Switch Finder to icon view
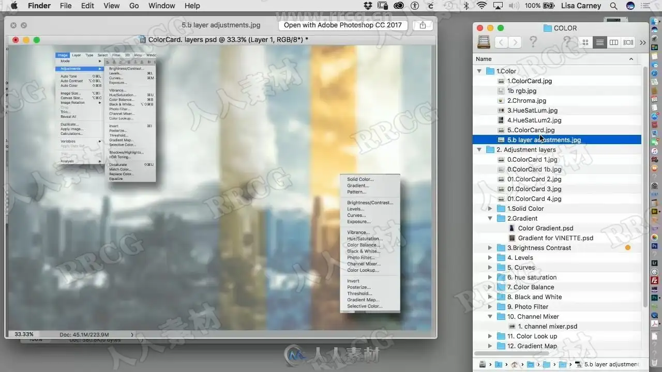 (x=585, y=42)
